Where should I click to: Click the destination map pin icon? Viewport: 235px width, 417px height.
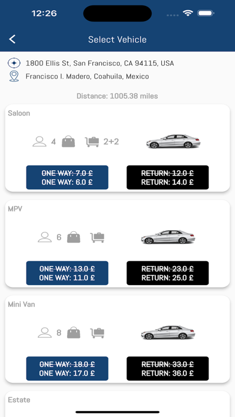[14, 76]
